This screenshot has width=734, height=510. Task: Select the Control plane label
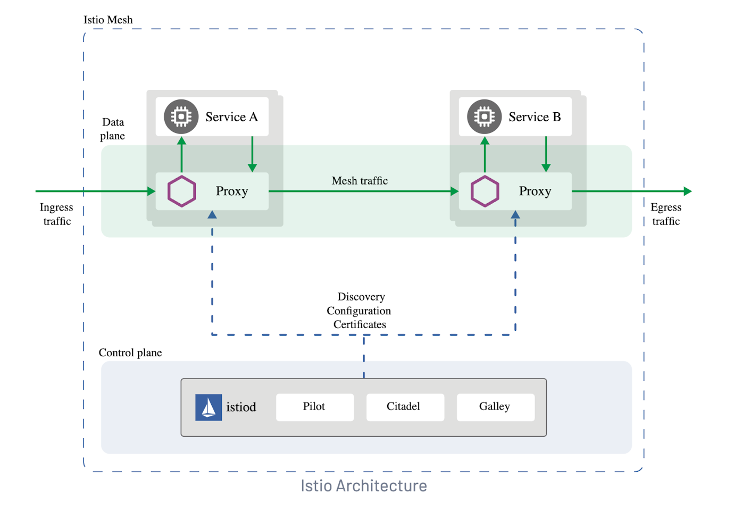coord(130,353)
